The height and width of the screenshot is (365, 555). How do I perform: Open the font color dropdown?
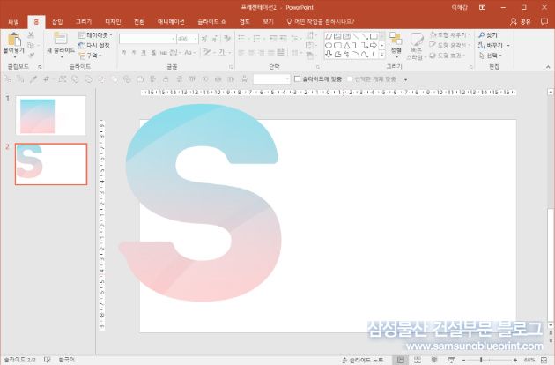pos(230,53)
